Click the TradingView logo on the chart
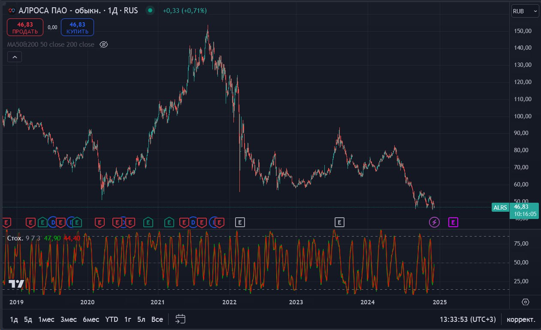Screen dimensions: 541x330 pos(16,284)
